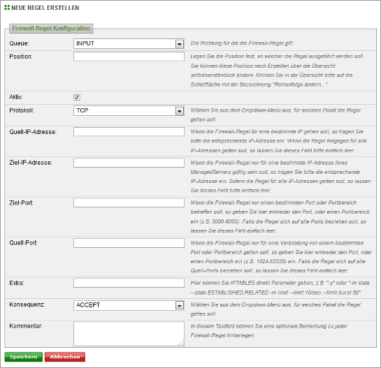Click the Extra parameters input field

(x=129, y=283)
